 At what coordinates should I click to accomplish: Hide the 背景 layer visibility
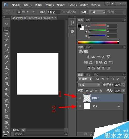[x=80, y=106]
